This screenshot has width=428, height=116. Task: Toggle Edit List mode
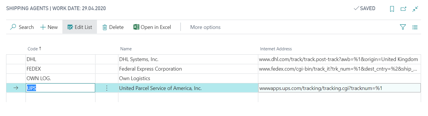point(80,27)
